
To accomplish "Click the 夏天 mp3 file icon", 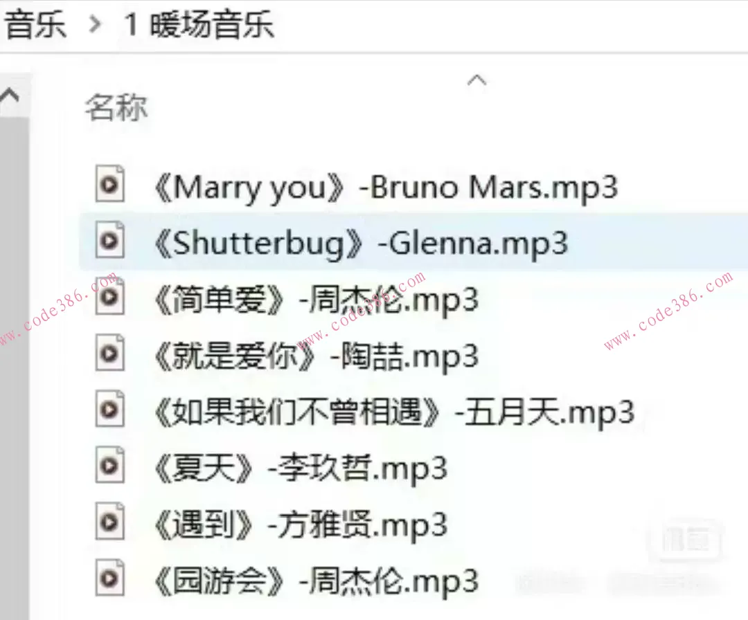I will point(109,466).
